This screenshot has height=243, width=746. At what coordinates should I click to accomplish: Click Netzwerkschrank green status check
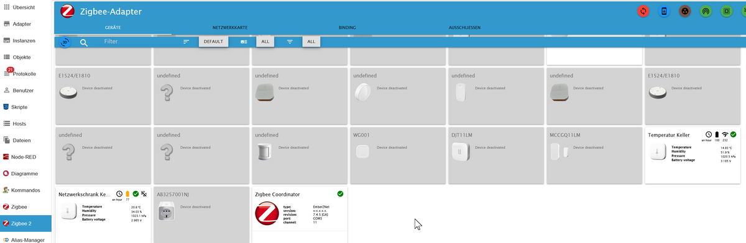(136, 194)
